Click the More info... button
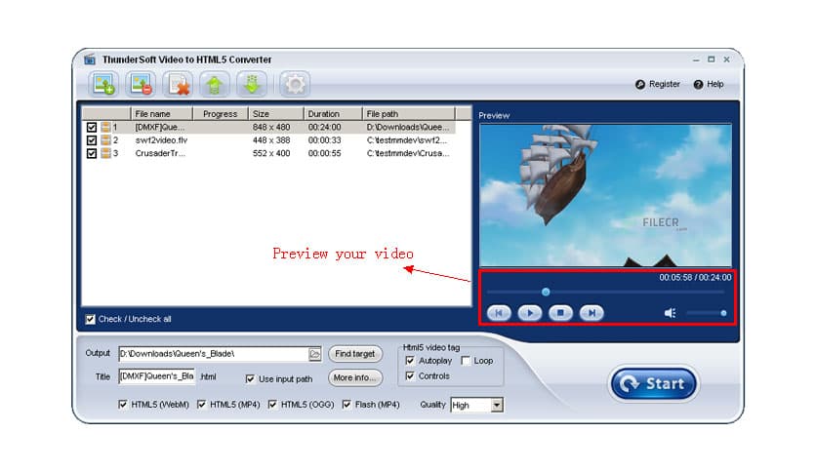This screenshot has width=816, height=472. pyautogui.click(x=355, y=378)
